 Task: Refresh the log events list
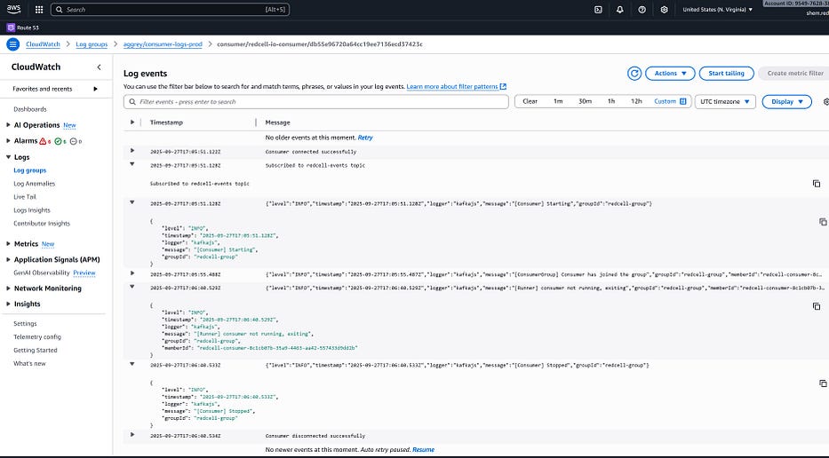point(634,74)
